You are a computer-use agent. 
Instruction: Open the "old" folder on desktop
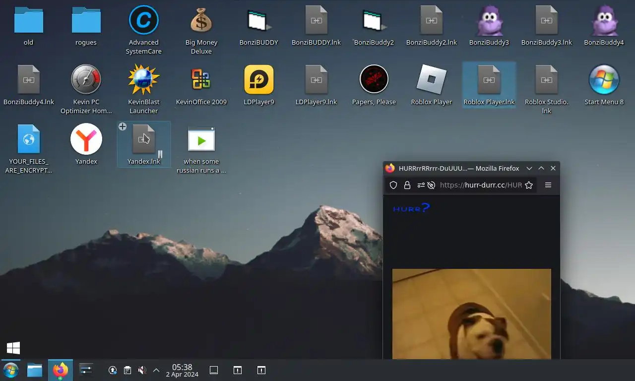[x=28, y=20]
